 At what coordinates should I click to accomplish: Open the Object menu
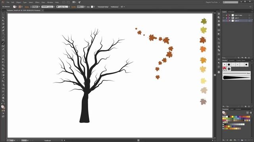19,2
